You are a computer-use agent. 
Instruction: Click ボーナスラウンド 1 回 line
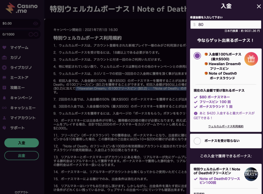(x=216, y=107)
